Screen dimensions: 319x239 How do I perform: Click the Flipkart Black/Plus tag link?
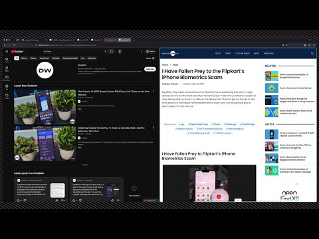(x=198, y=124)
